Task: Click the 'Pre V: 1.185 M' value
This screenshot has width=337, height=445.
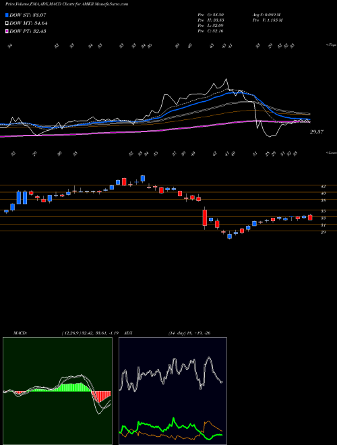Action: pyautogui.click(x=267, y=20)
